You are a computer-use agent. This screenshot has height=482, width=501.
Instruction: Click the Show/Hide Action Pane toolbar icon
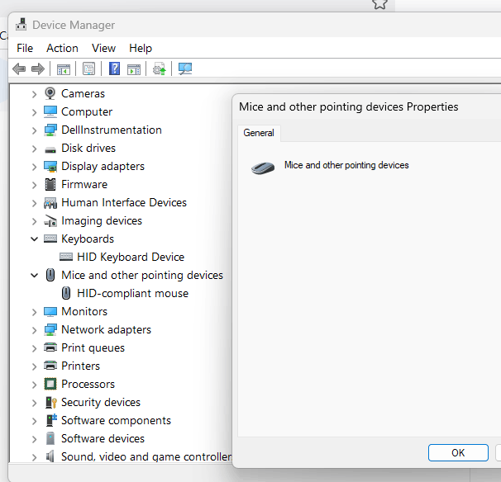(134, 69)
